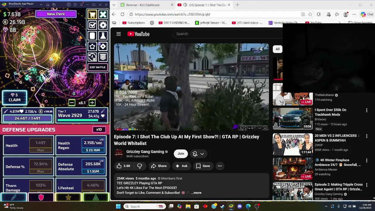The height and width of the screenshot is (211, 375).
Task: Expand notification bell dropdown
Action: pyautogui.click(x=198, y=154)
